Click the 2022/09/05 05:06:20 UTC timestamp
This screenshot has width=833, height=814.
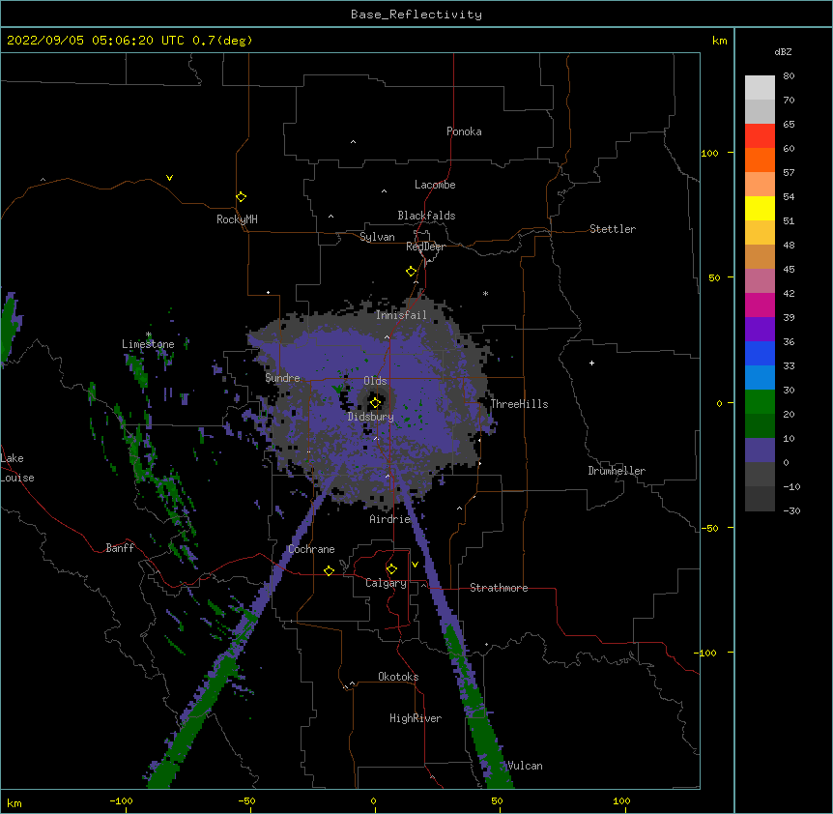coord(96,41)
